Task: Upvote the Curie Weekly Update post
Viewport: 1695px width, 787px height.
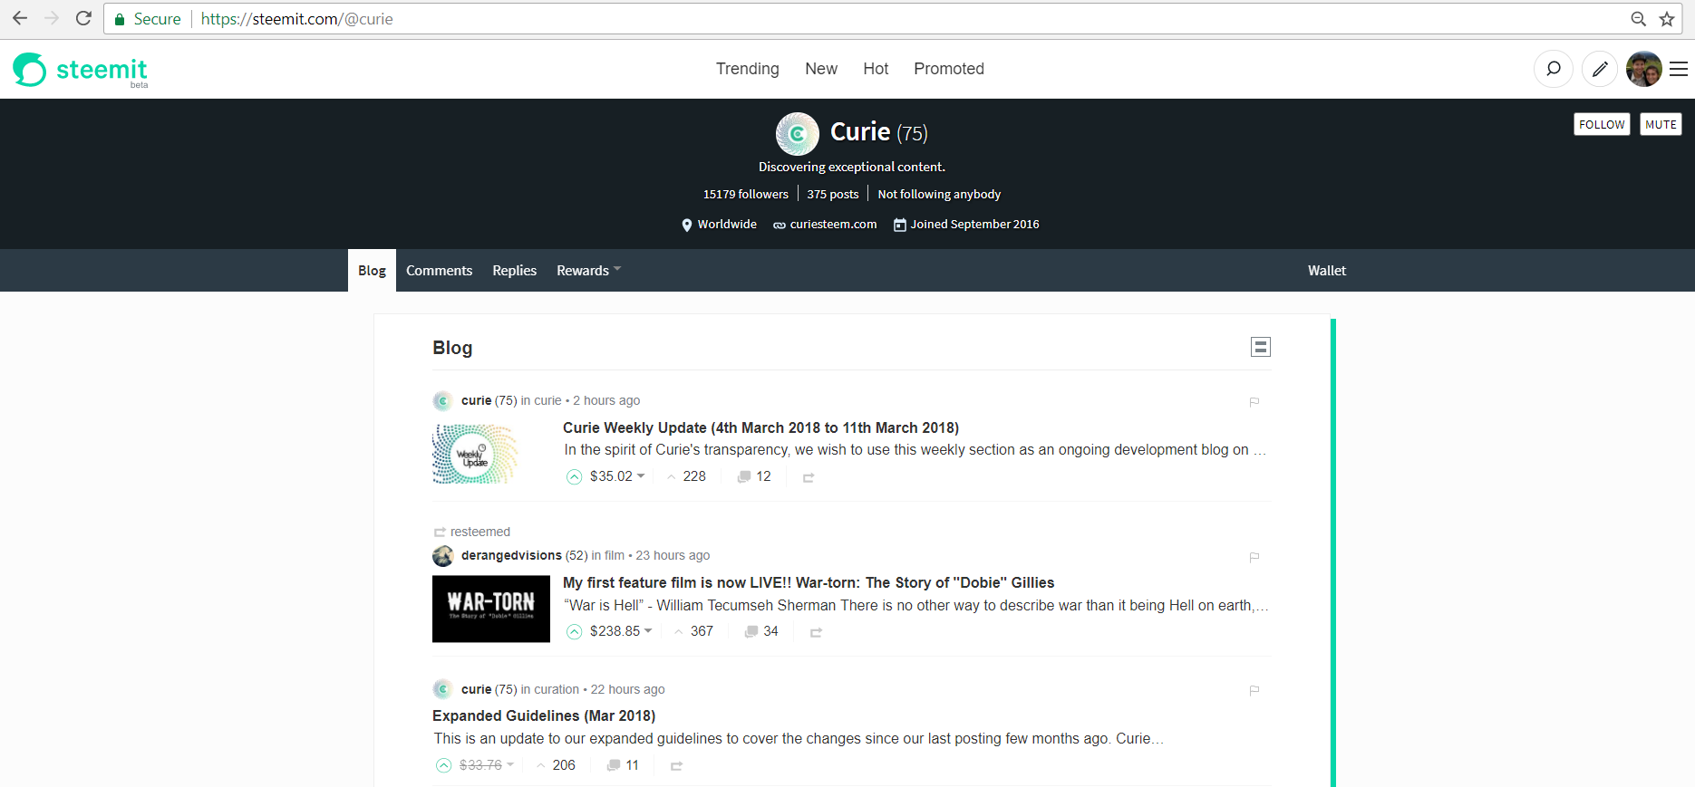Action: (574, 476)
